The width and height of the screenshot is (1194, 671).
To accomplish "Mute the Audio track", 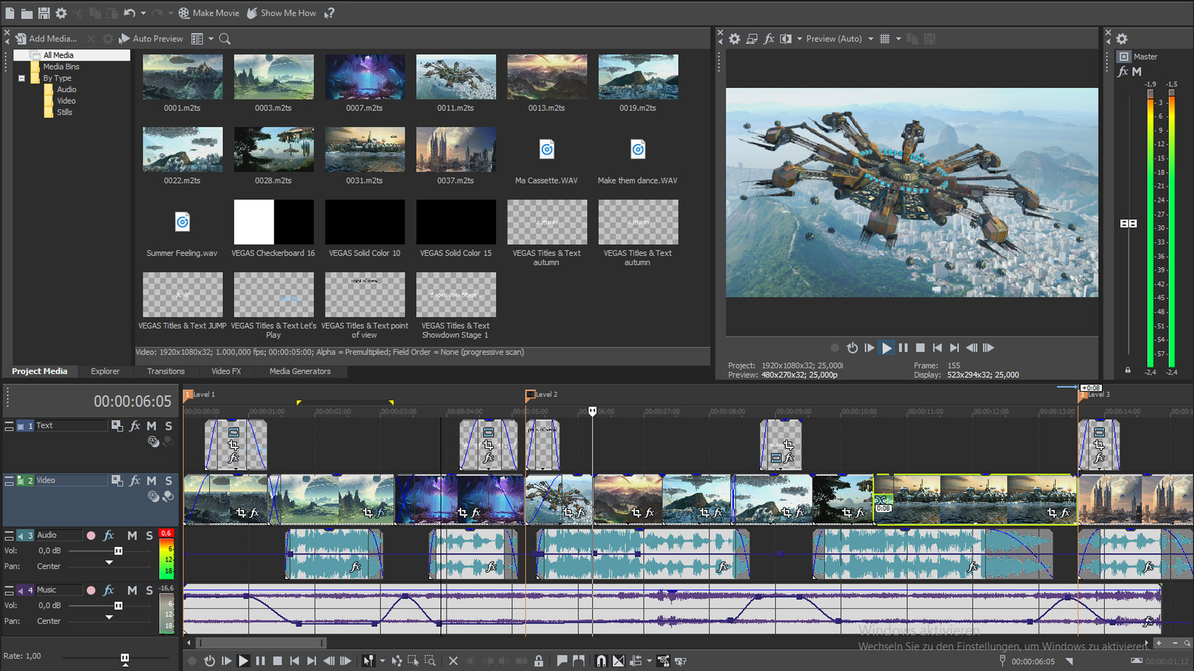I will point(132,535).
